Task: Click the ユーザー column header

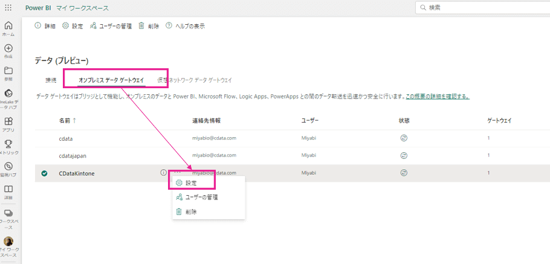Action: (309, 121)
